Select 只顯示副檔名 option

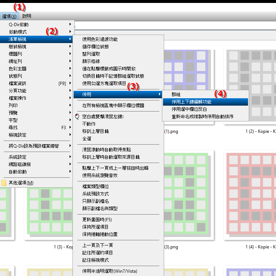pyautogui.click(x=118, y=201)
